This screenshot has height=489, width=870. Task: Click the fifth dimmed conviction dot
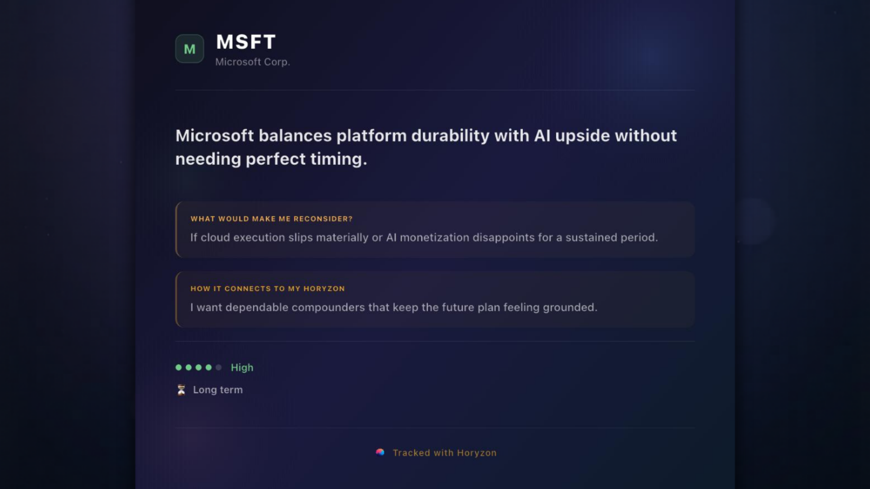(x=218, y=367)
